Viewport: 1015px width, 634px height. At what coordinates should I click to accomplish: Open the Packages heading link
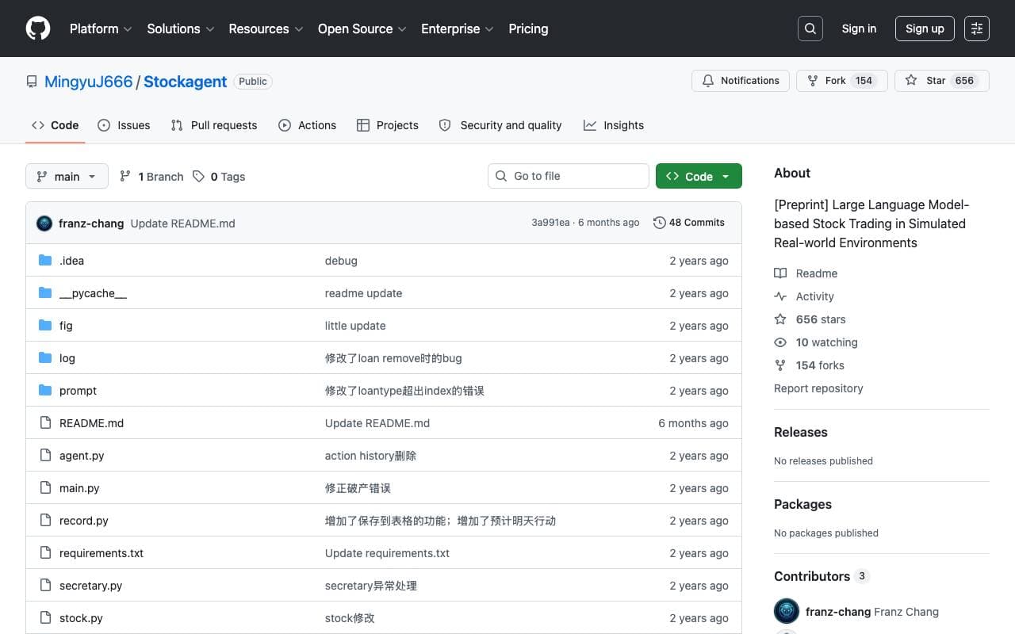pos(802,504)
